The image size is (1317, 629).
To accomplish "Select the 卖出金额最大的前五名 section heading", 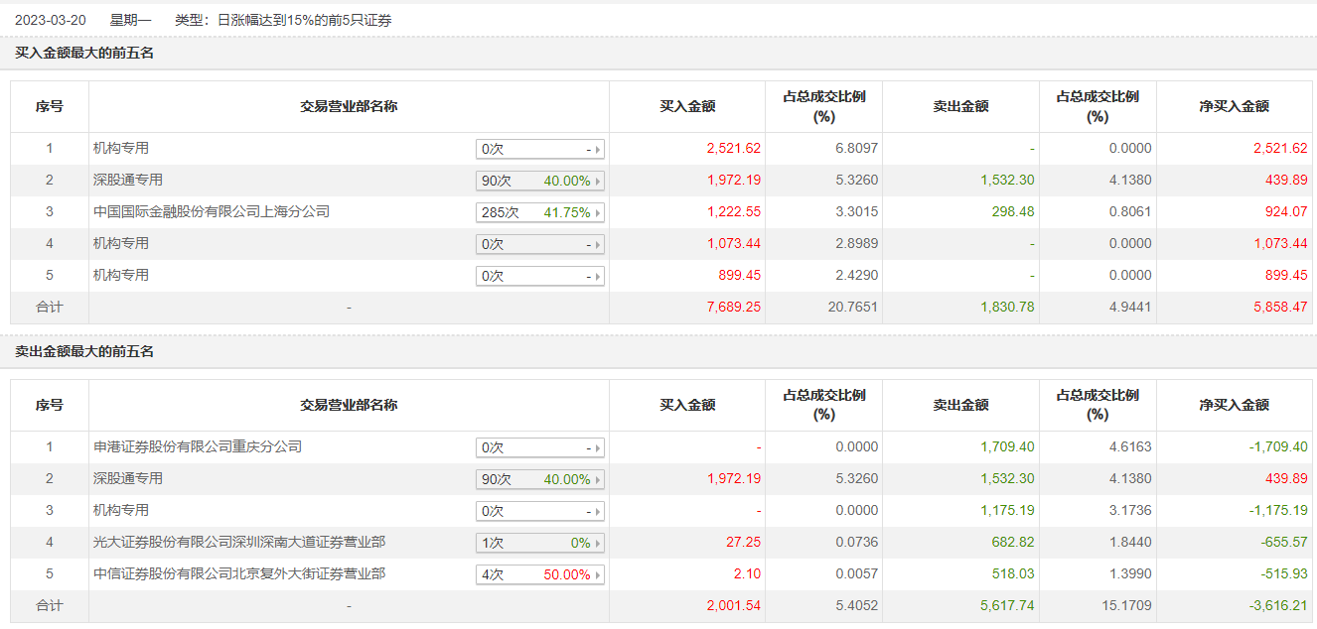I will tap(84, 351).
